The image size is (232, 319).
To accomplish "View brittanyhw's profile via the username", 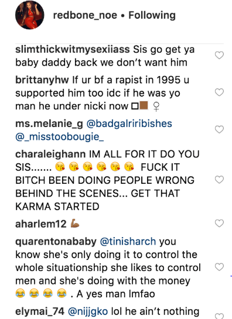I will pyautogui.click(x=42, y=80).
